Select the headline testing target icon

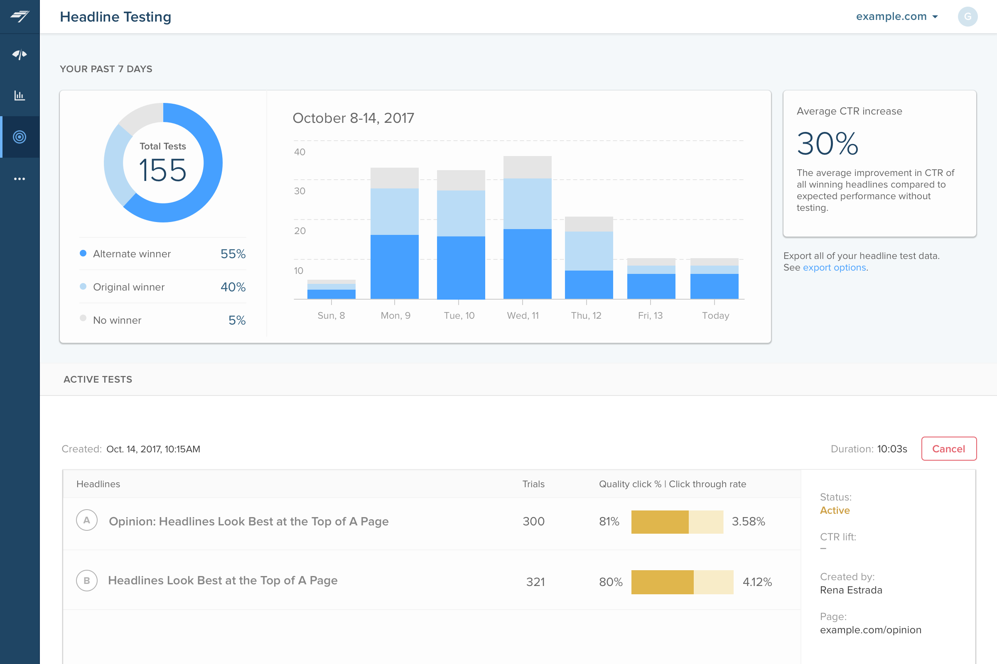click(20, 137)
